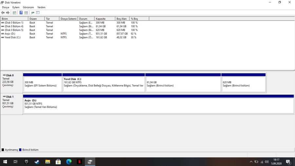Click the volume icon beside (Disk 0 Bölüm 1)
295x166 pixels.
(2, 23)
